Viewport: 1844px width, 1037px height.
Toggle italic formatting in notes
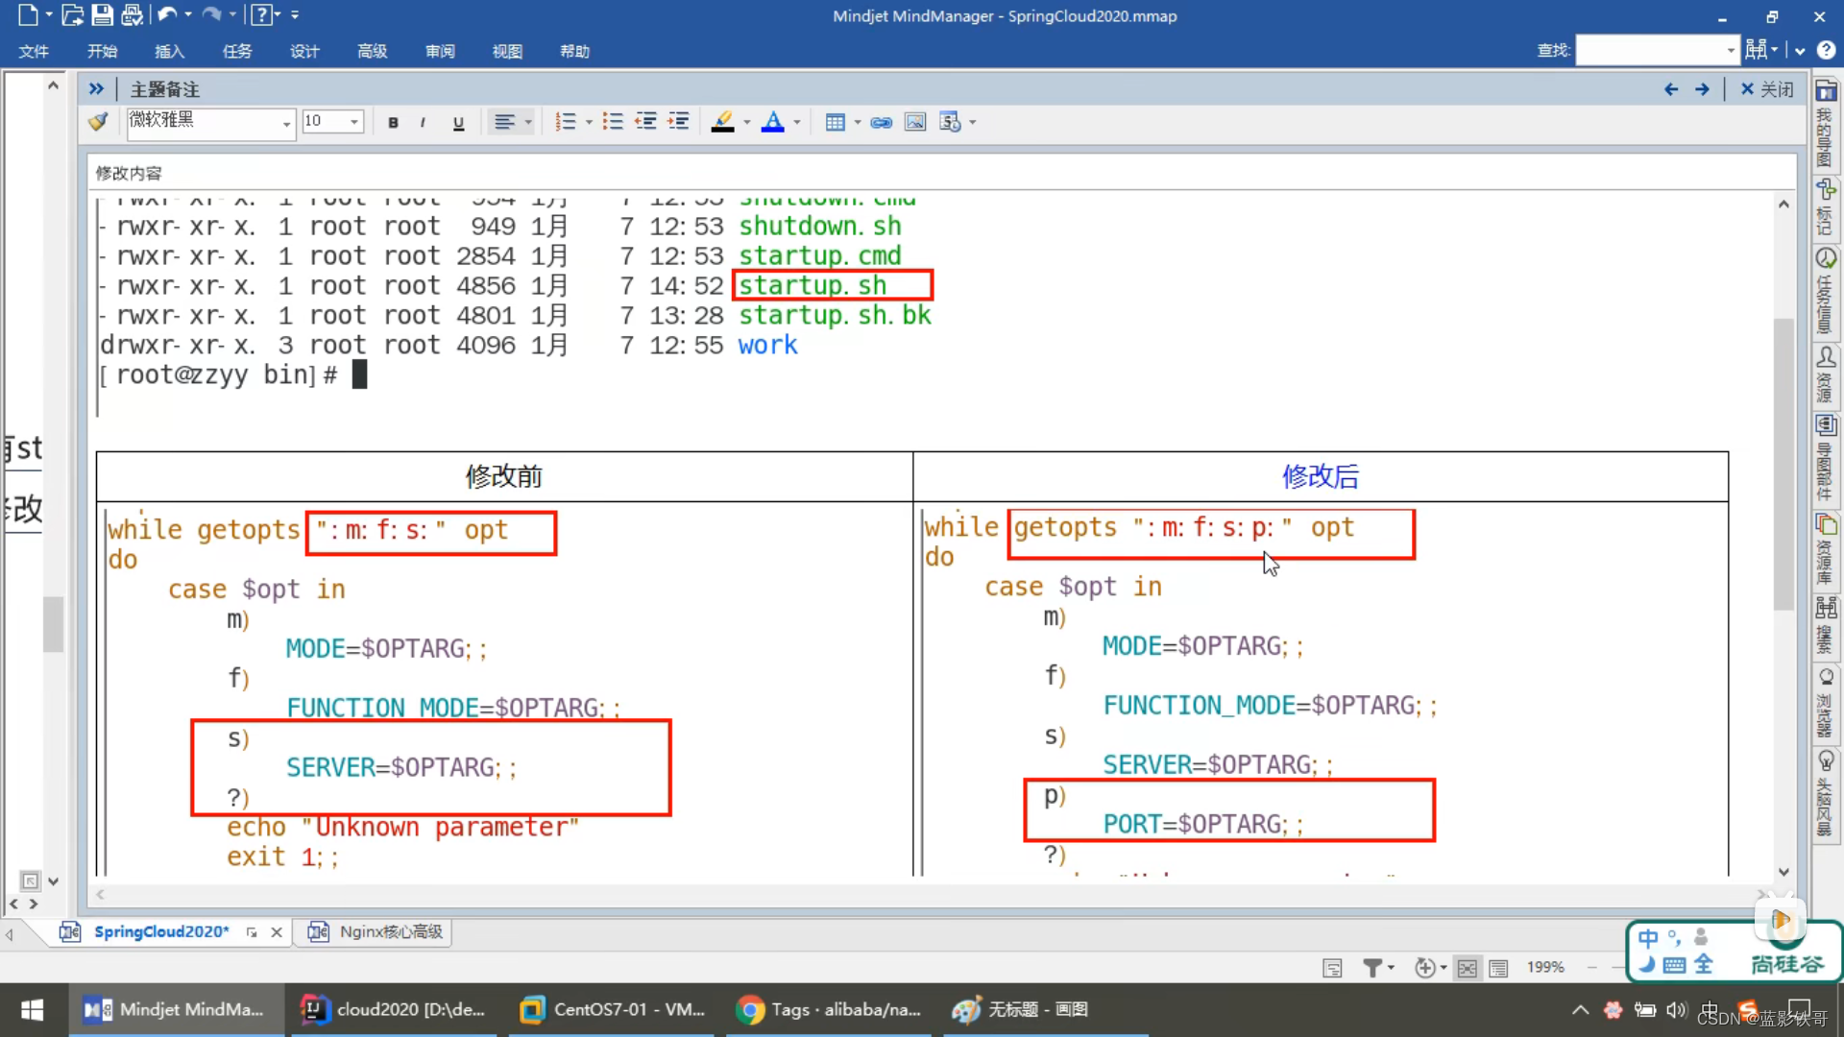423,122
